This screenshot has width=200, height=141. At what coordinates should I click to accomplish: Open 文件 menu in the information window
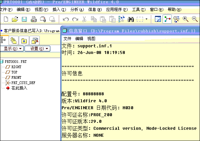coord(67,38)
